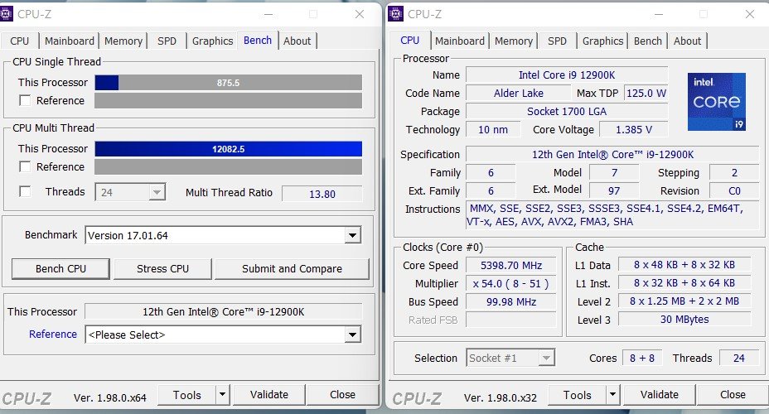Open About tab in right window

point(687,41)
